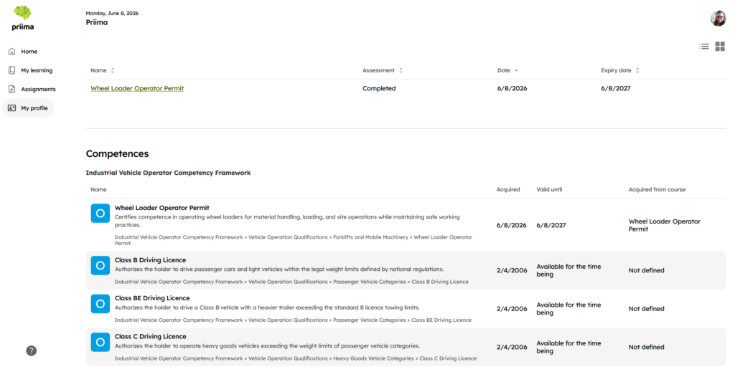Click the Wheel Loader competence valid until 6/8/2027

tap(551, 225)
